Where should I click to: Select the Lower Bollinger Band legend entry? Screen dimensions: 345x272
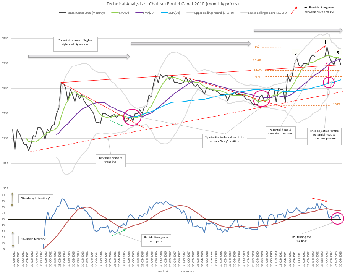tap(264, 13)
